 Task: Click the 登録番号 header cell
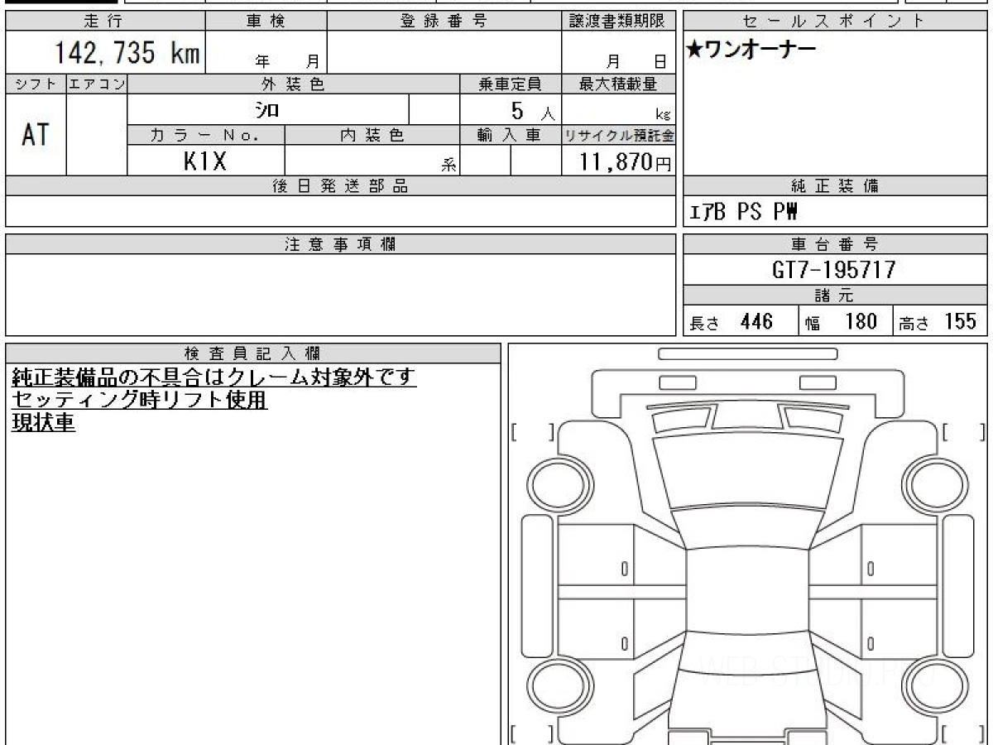pyautogui.click(x=444, y=22)
